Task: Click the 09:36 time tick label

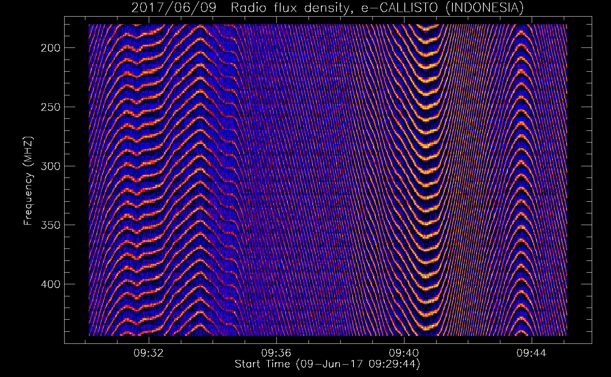Action: [276, 353]
